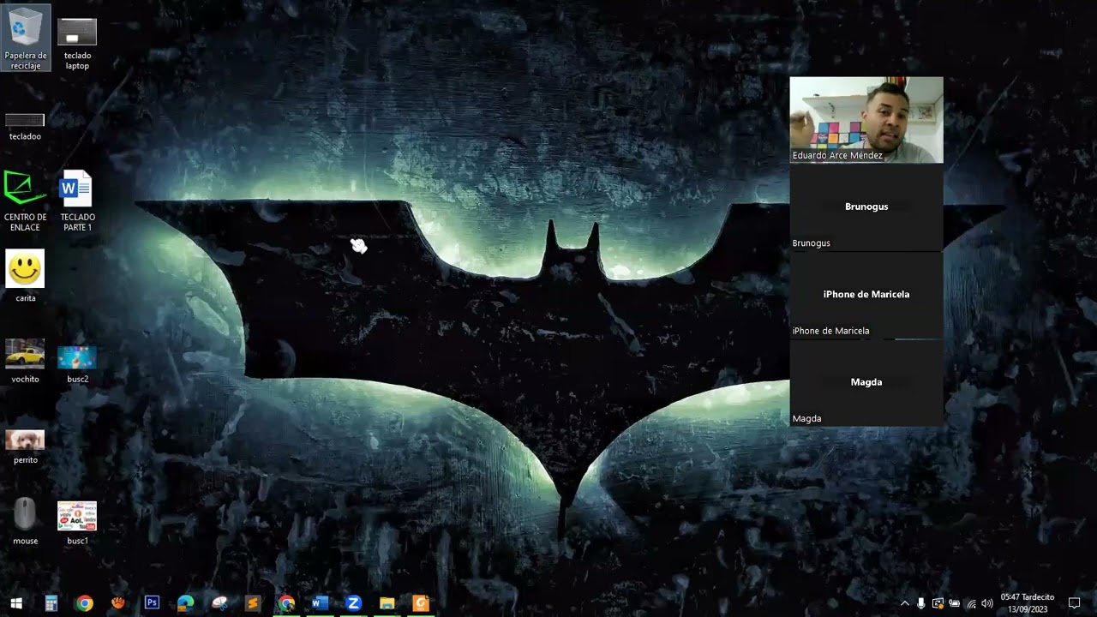The height and width of the screenshot is (617, 1097).
Task: Open the Wi-Fi network tray icon
Action: point(971,603)
